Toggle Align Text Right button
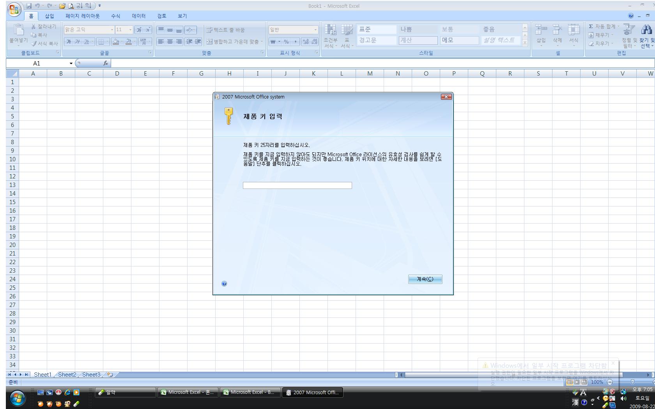 (179, 42)
